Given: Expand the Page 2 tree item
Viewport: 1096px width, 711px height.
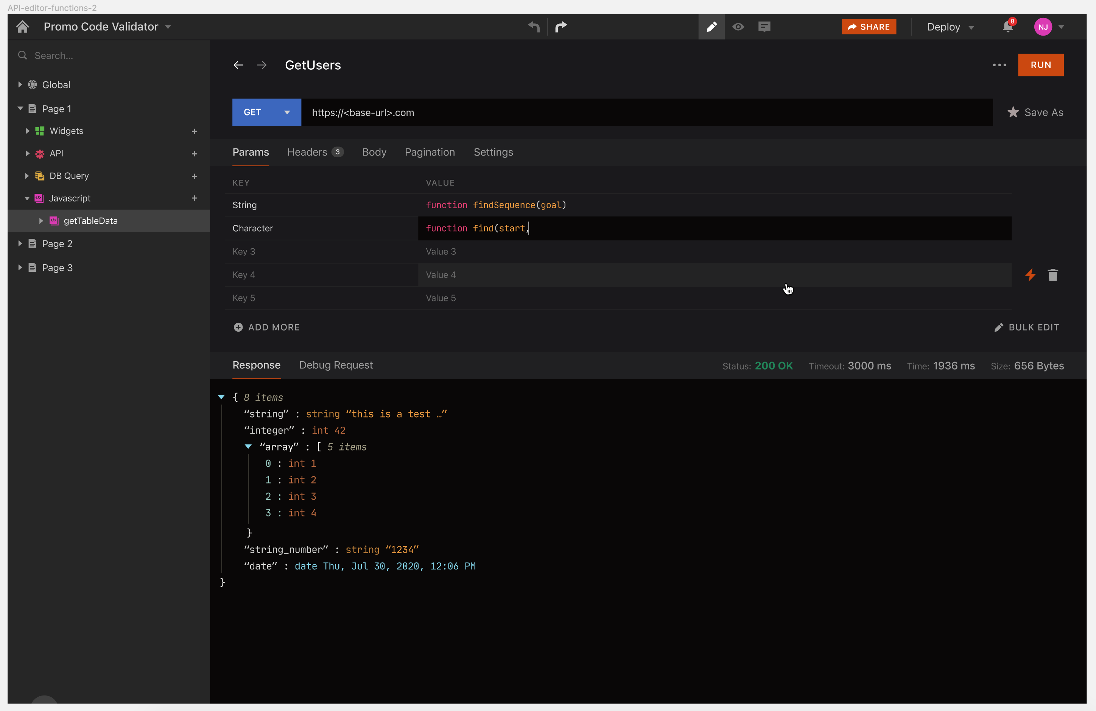Looking at the screenshot, I should click(20, 244).
